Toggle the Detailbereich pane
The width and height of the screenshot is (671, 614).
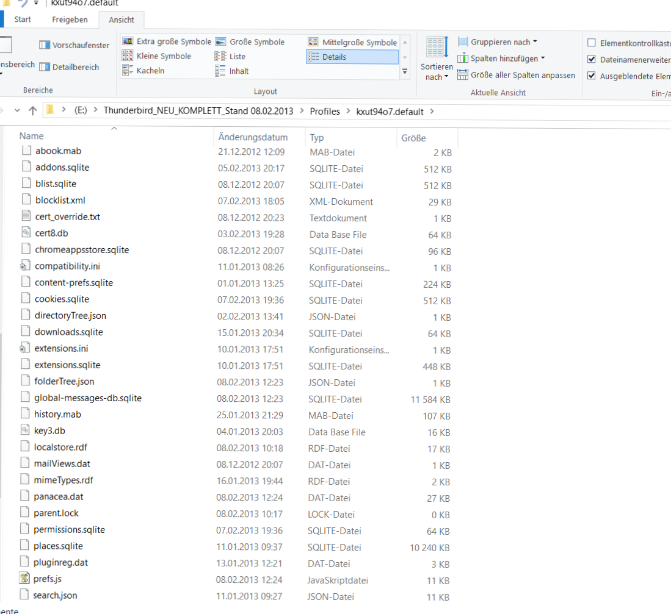[45, 67]
